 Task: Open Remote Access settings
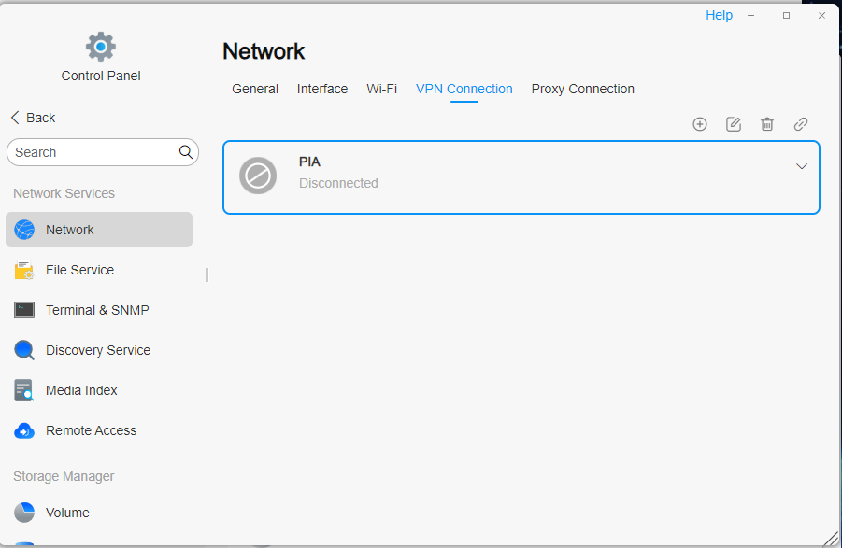99,430
